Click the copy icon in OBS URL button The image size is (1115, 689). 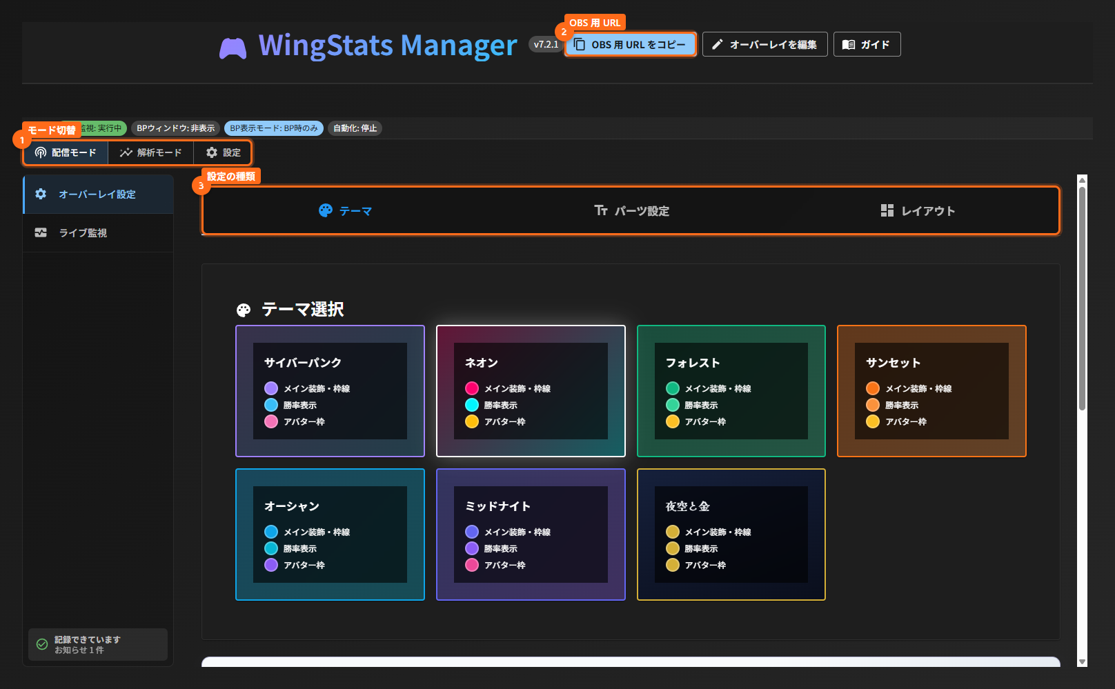click(x=580, y=44)
